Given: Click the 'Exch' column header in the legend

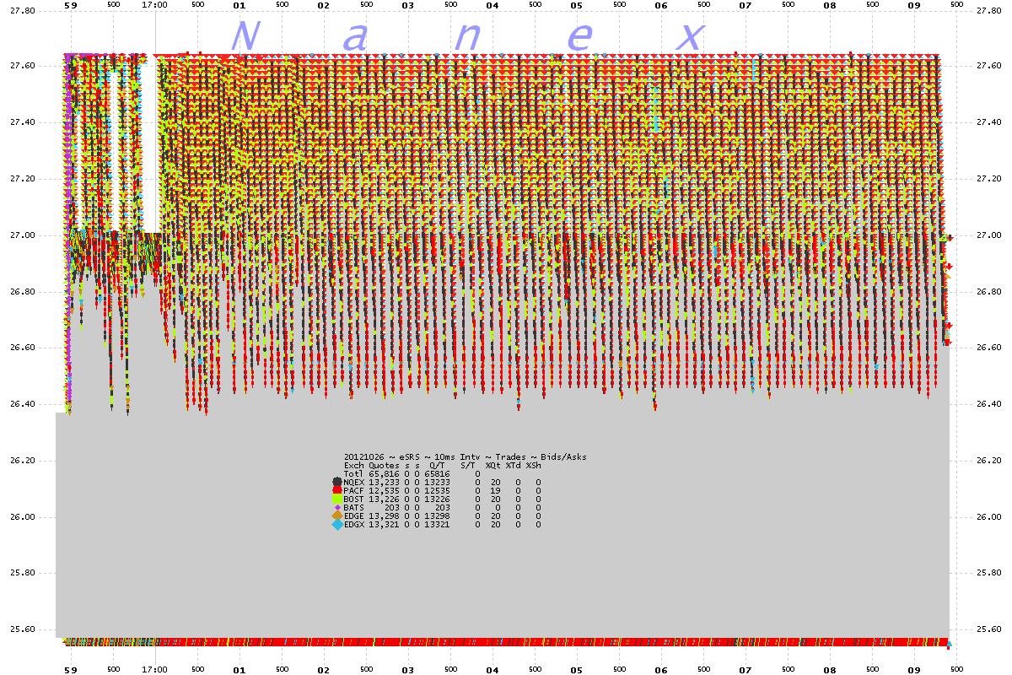Looking at the screenshot, I should (353, 465).
